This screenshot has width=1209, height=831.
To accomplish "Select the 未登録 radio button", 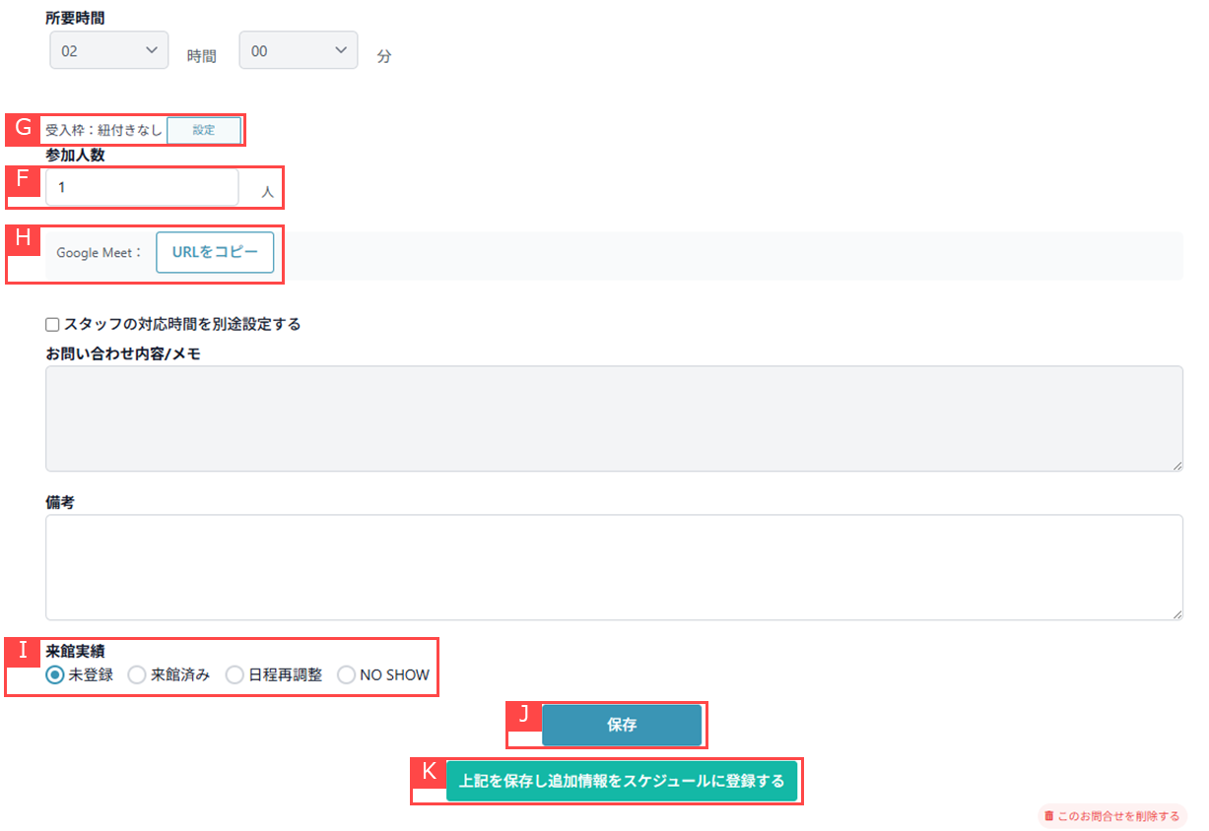I will click(56, 675).
